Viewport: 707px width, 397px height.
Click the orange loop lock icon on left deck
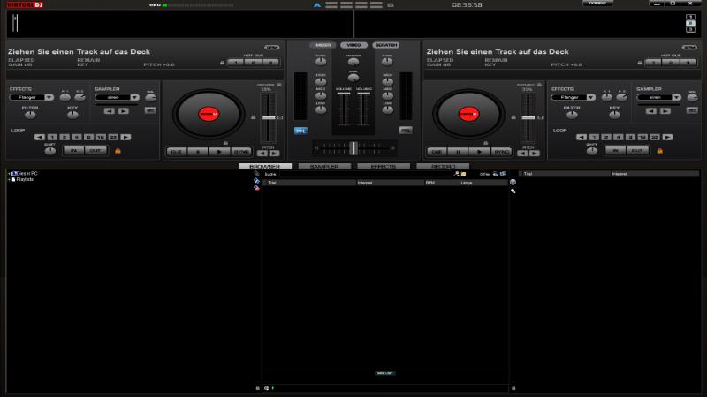click(118, 151)
